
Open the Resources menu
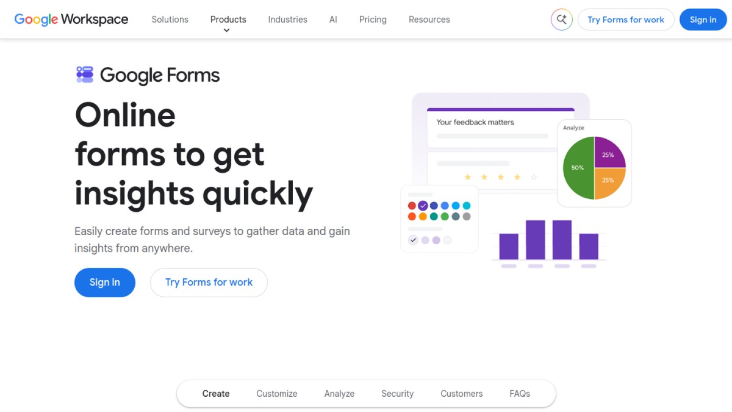(429, 20)
